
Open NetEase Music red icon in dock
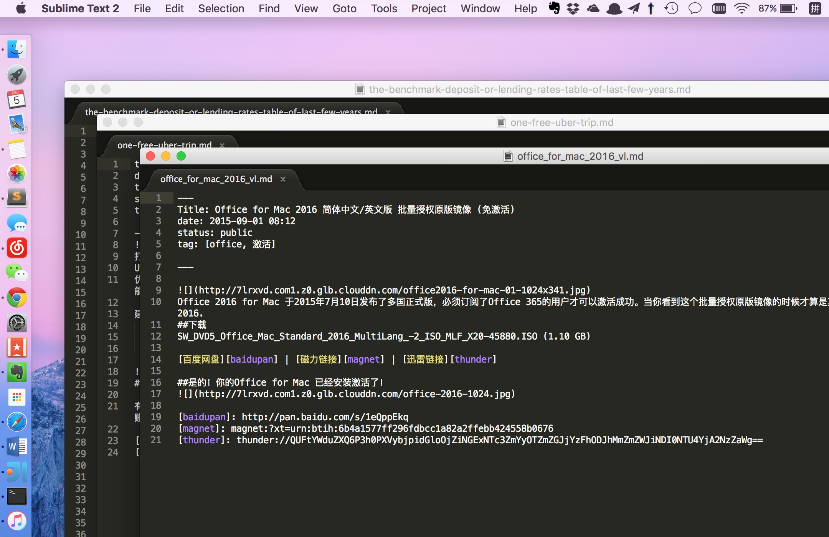point(17,248)
